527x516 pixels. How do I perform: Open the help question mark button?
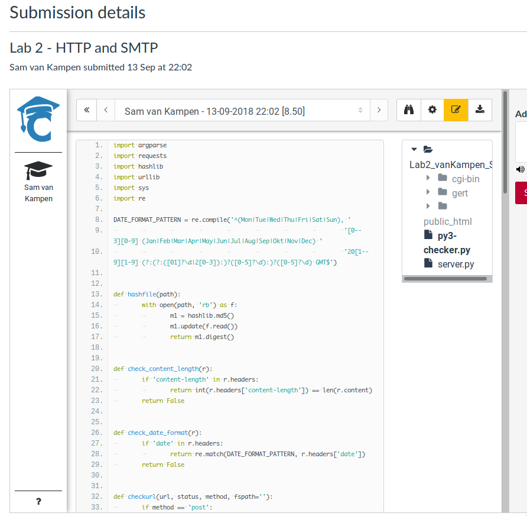(x=38, y=501)
